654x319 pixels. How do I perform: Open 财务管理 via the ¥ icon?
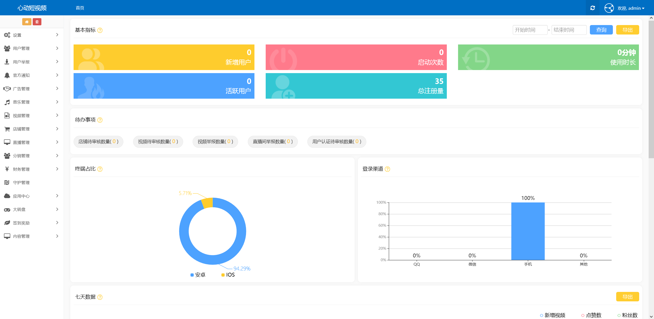pyautogui.click(x=7, y=169)
